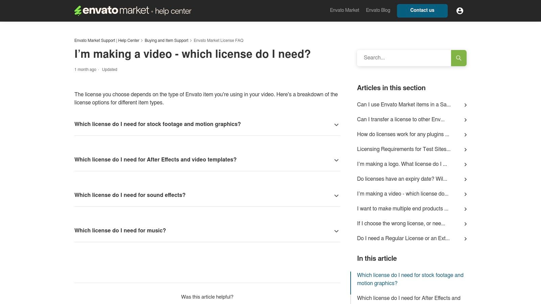541x304 pixels.
Task: Select the 'I'm making a logo' sidebar article
Action: 402,164
